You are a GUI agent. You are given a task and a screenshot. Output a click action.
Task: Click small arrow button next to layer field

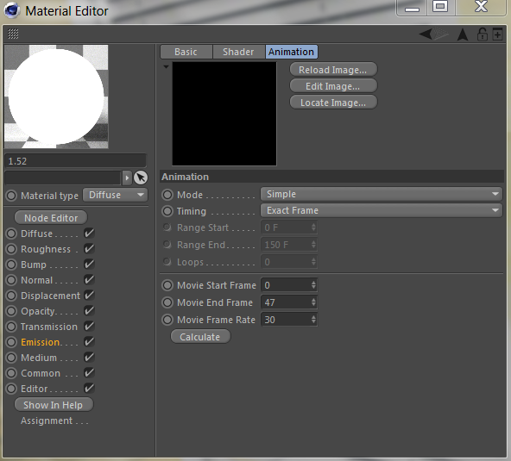point(127,178)
